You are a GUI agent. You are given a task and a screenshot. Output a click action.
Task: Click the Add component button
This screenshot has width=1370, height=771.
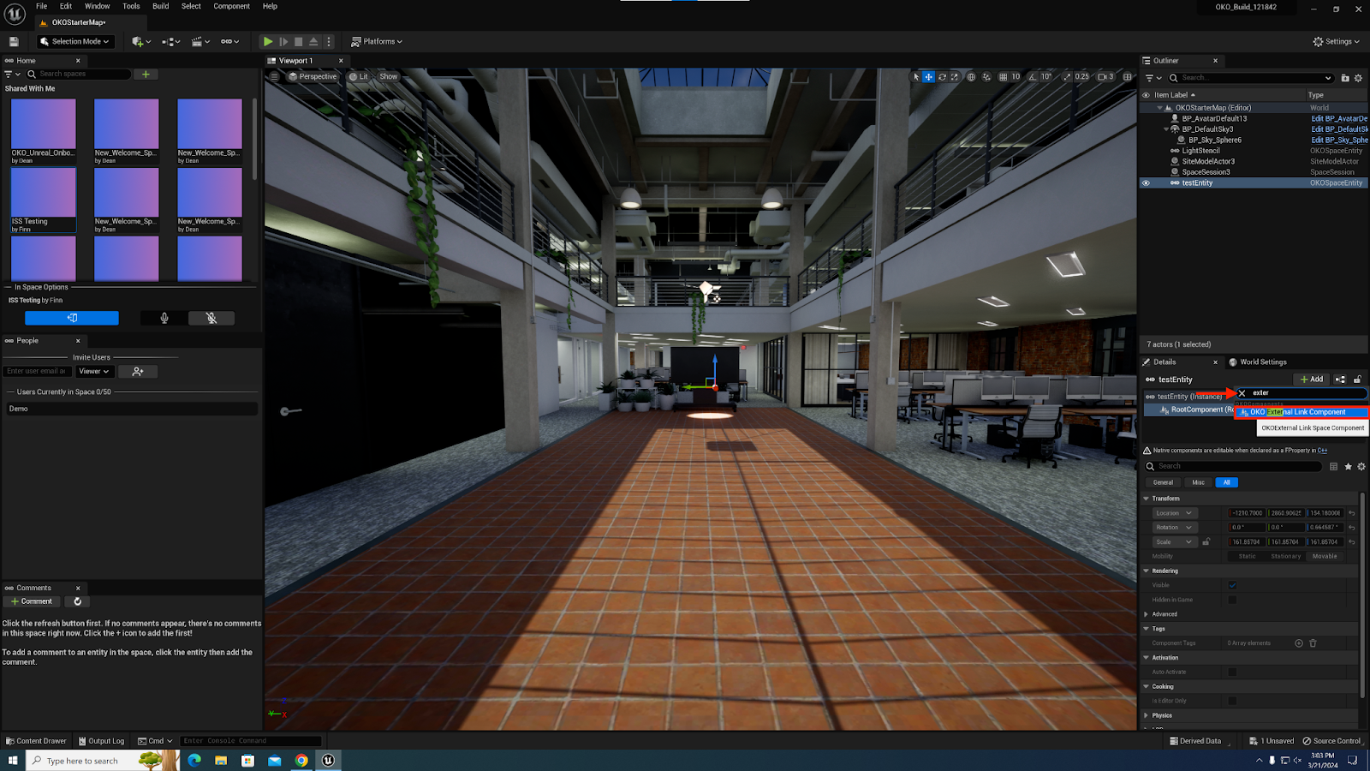(x=1312, y=380)
